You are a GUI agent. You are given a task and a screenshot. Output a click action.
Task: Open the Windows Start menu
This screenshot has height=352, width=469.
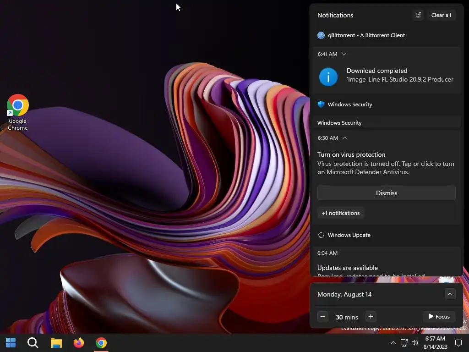pyautogui.click(x=11, y=343)
